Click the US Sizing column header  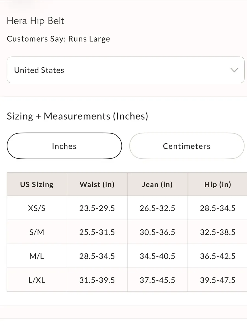[37, 184]
